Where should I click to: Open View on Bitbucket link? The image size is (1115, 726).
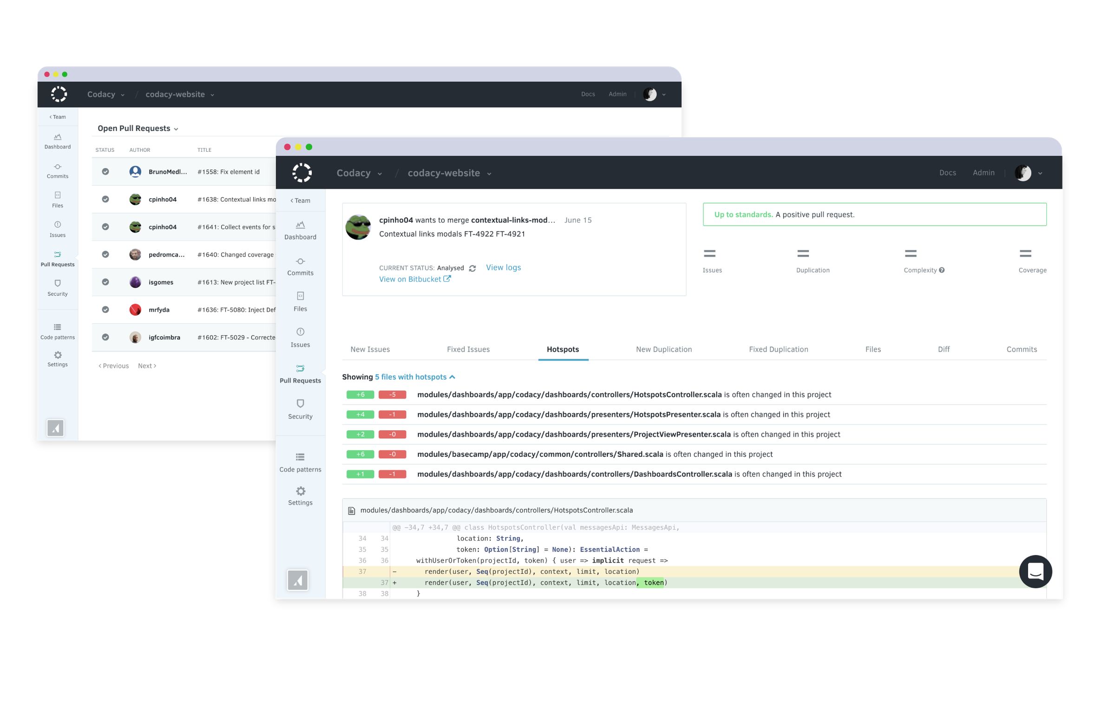point(414,279)
